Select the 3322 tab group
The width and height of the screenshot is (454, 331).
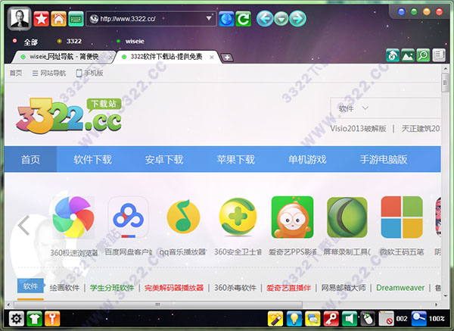pyautogui.click(x=74, y=41)
